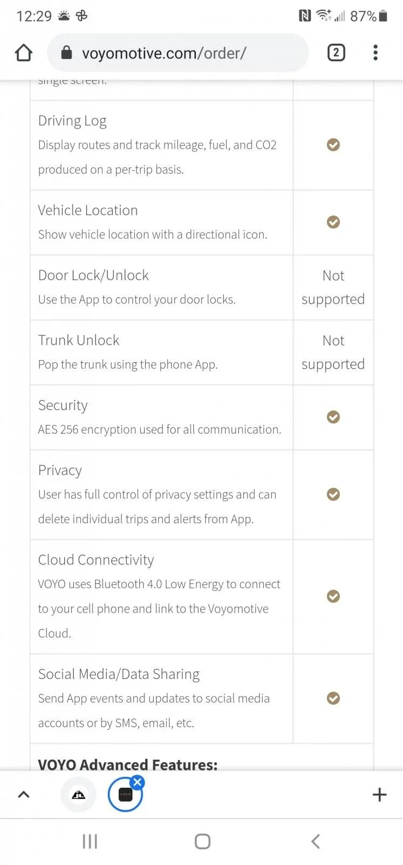
Task: Tap the Cloud Connectivity heading
Action: [96, 560]
